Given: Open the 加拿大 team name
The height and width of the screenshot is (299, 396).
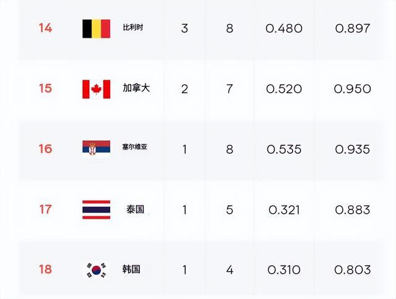Looking at the screenshot, I should click(x=136, y=88).
